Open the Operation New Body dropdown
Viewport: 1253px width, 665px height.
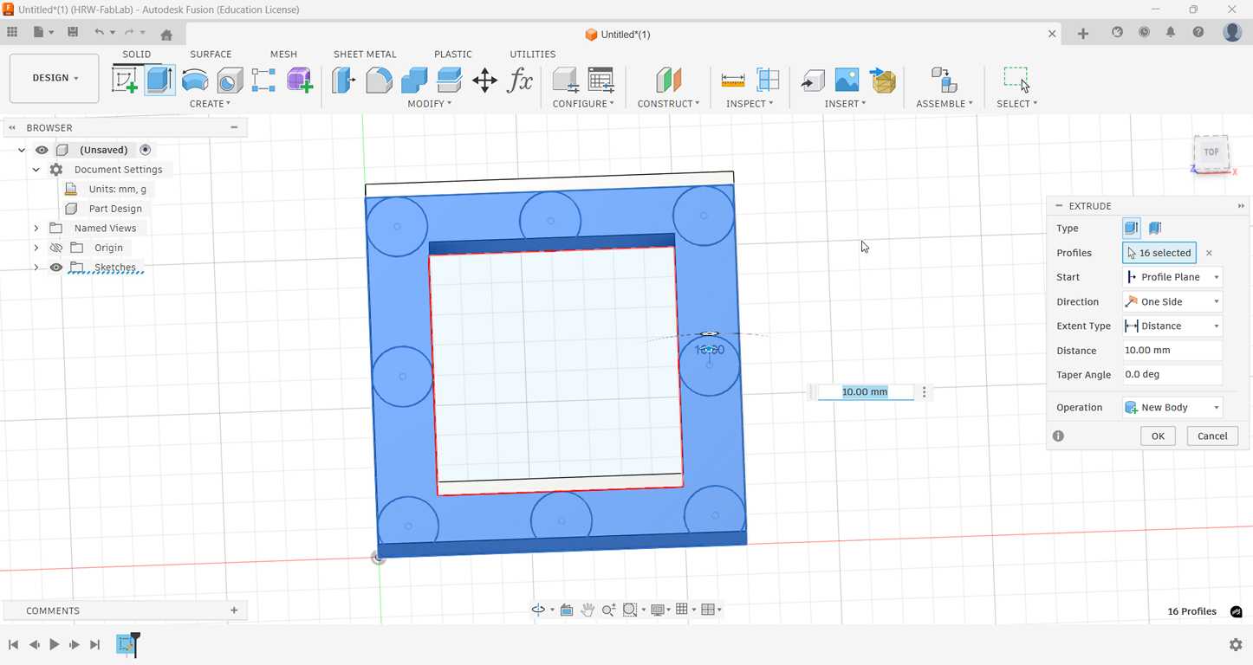coord(1172,408)
